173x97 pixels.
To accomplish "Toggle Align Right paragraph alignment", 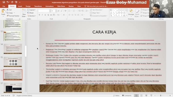I will coord(75,15).
